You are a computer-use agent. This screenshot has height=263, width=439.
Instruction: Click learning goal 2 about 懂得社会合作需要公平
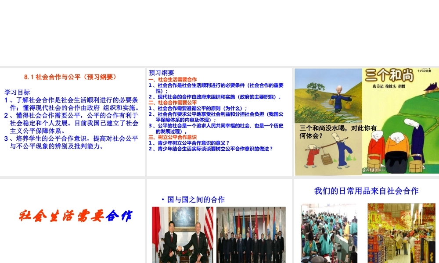(72, 123)
